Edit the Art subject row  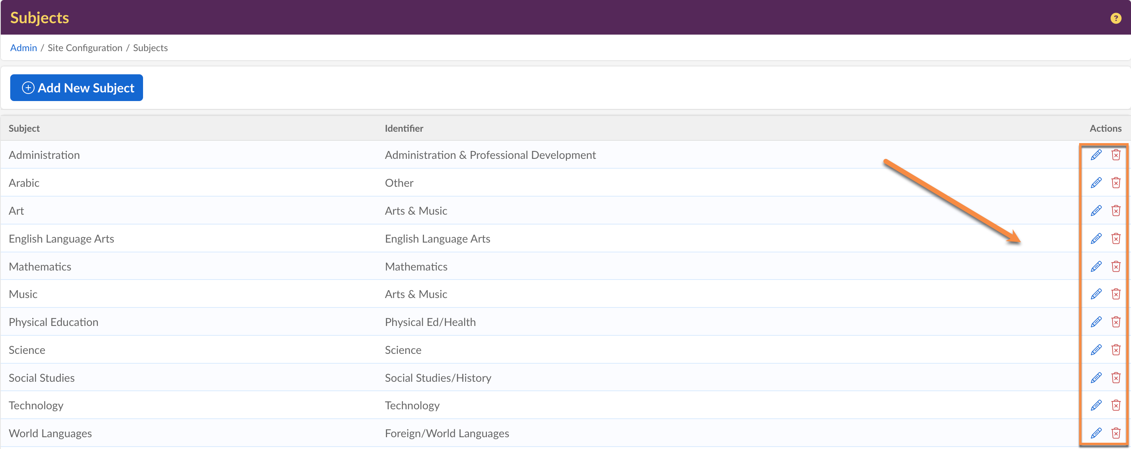click(x=1096, y=210)
